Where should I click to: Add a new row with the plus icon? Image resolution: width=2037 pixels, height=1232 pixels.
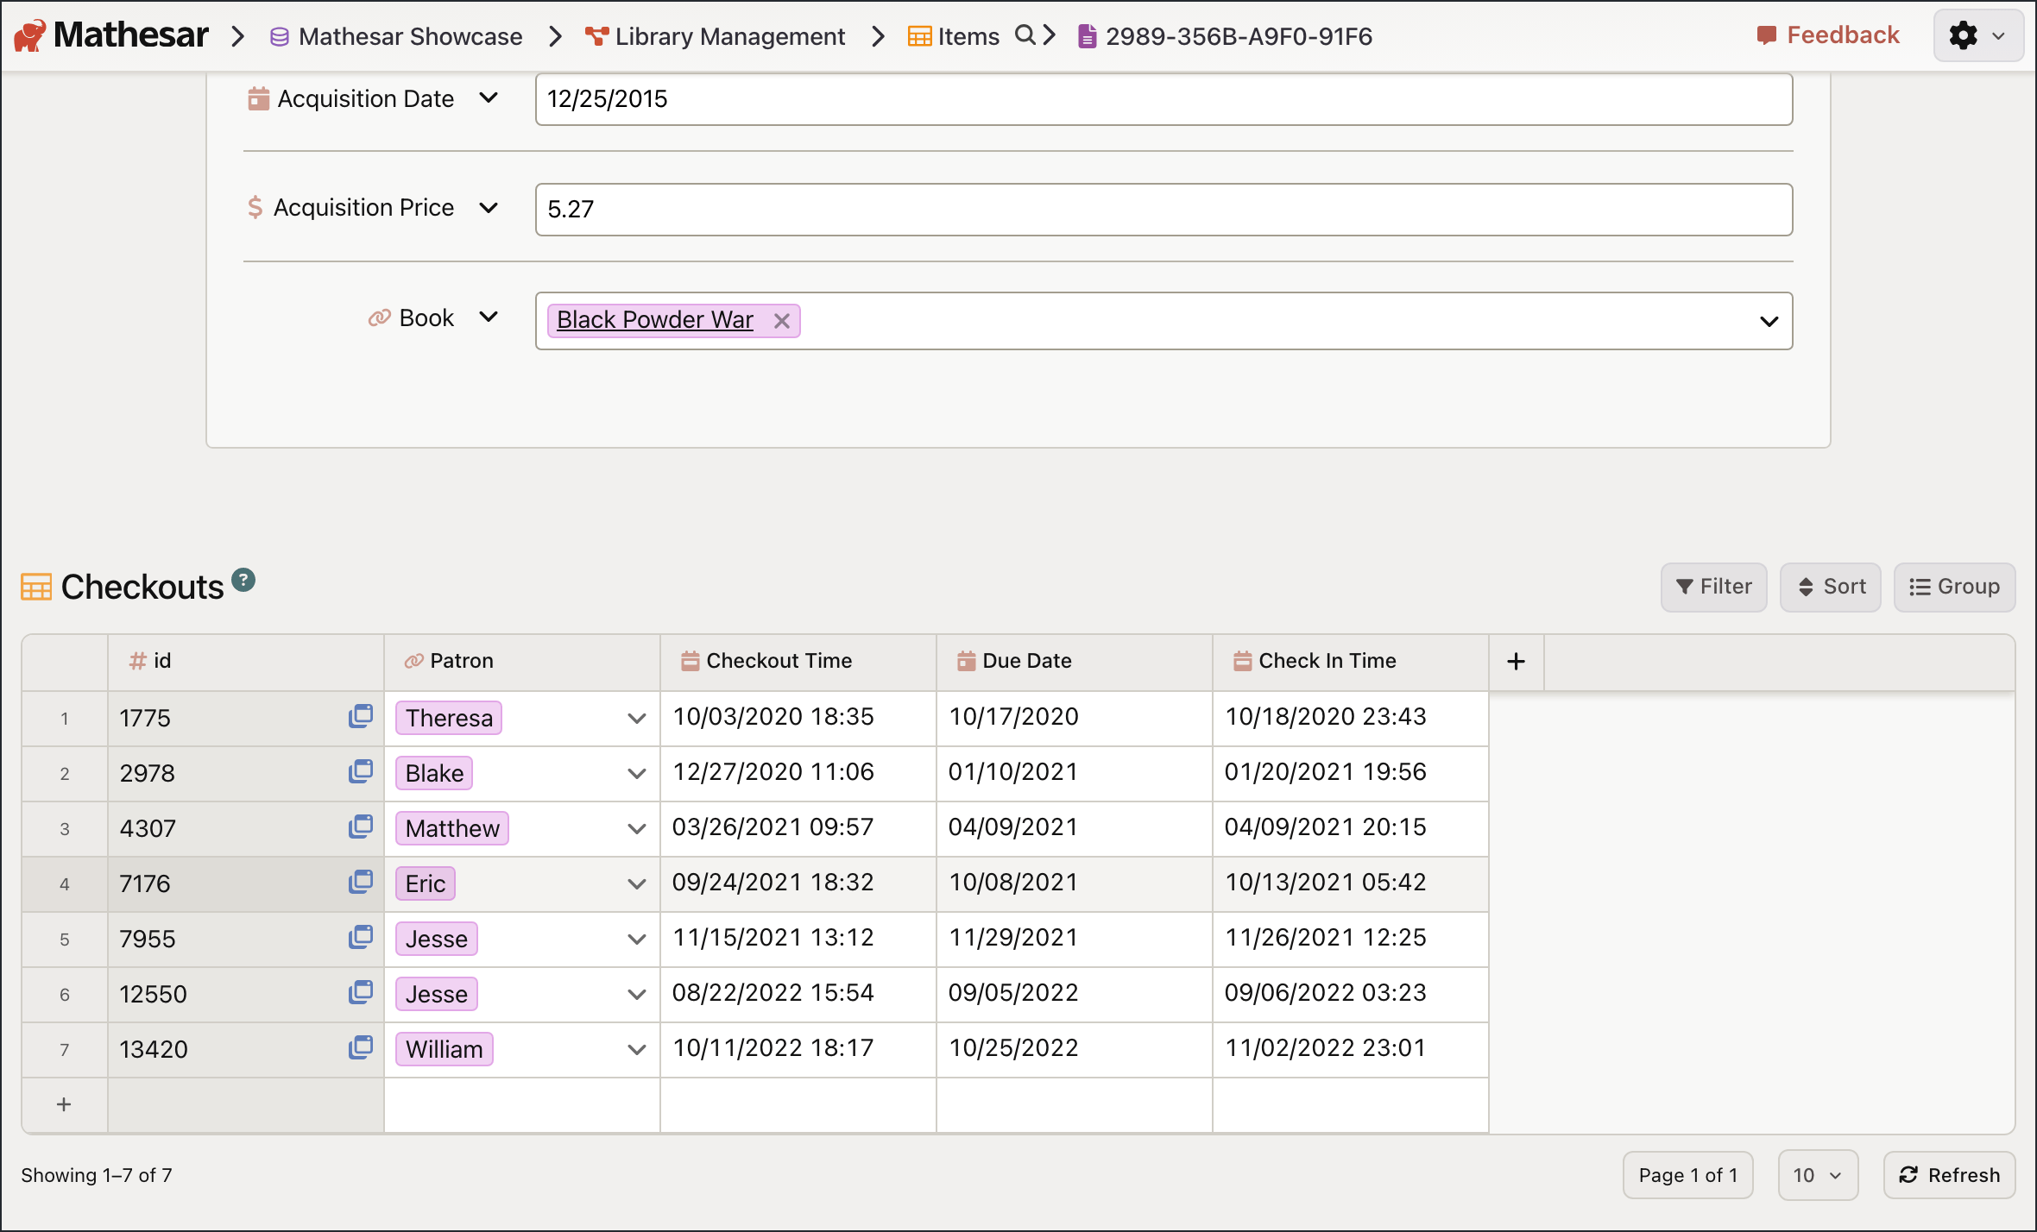pyautogui.click(x=64, y=1104)
